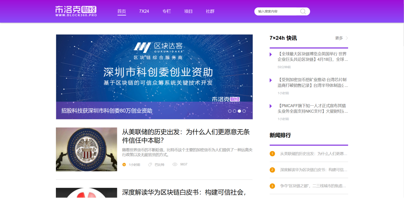404x198 pixels.
Task: Click rank badge 2 in 新闻排行
Action: pyautogui.click(x=272, y=170)
